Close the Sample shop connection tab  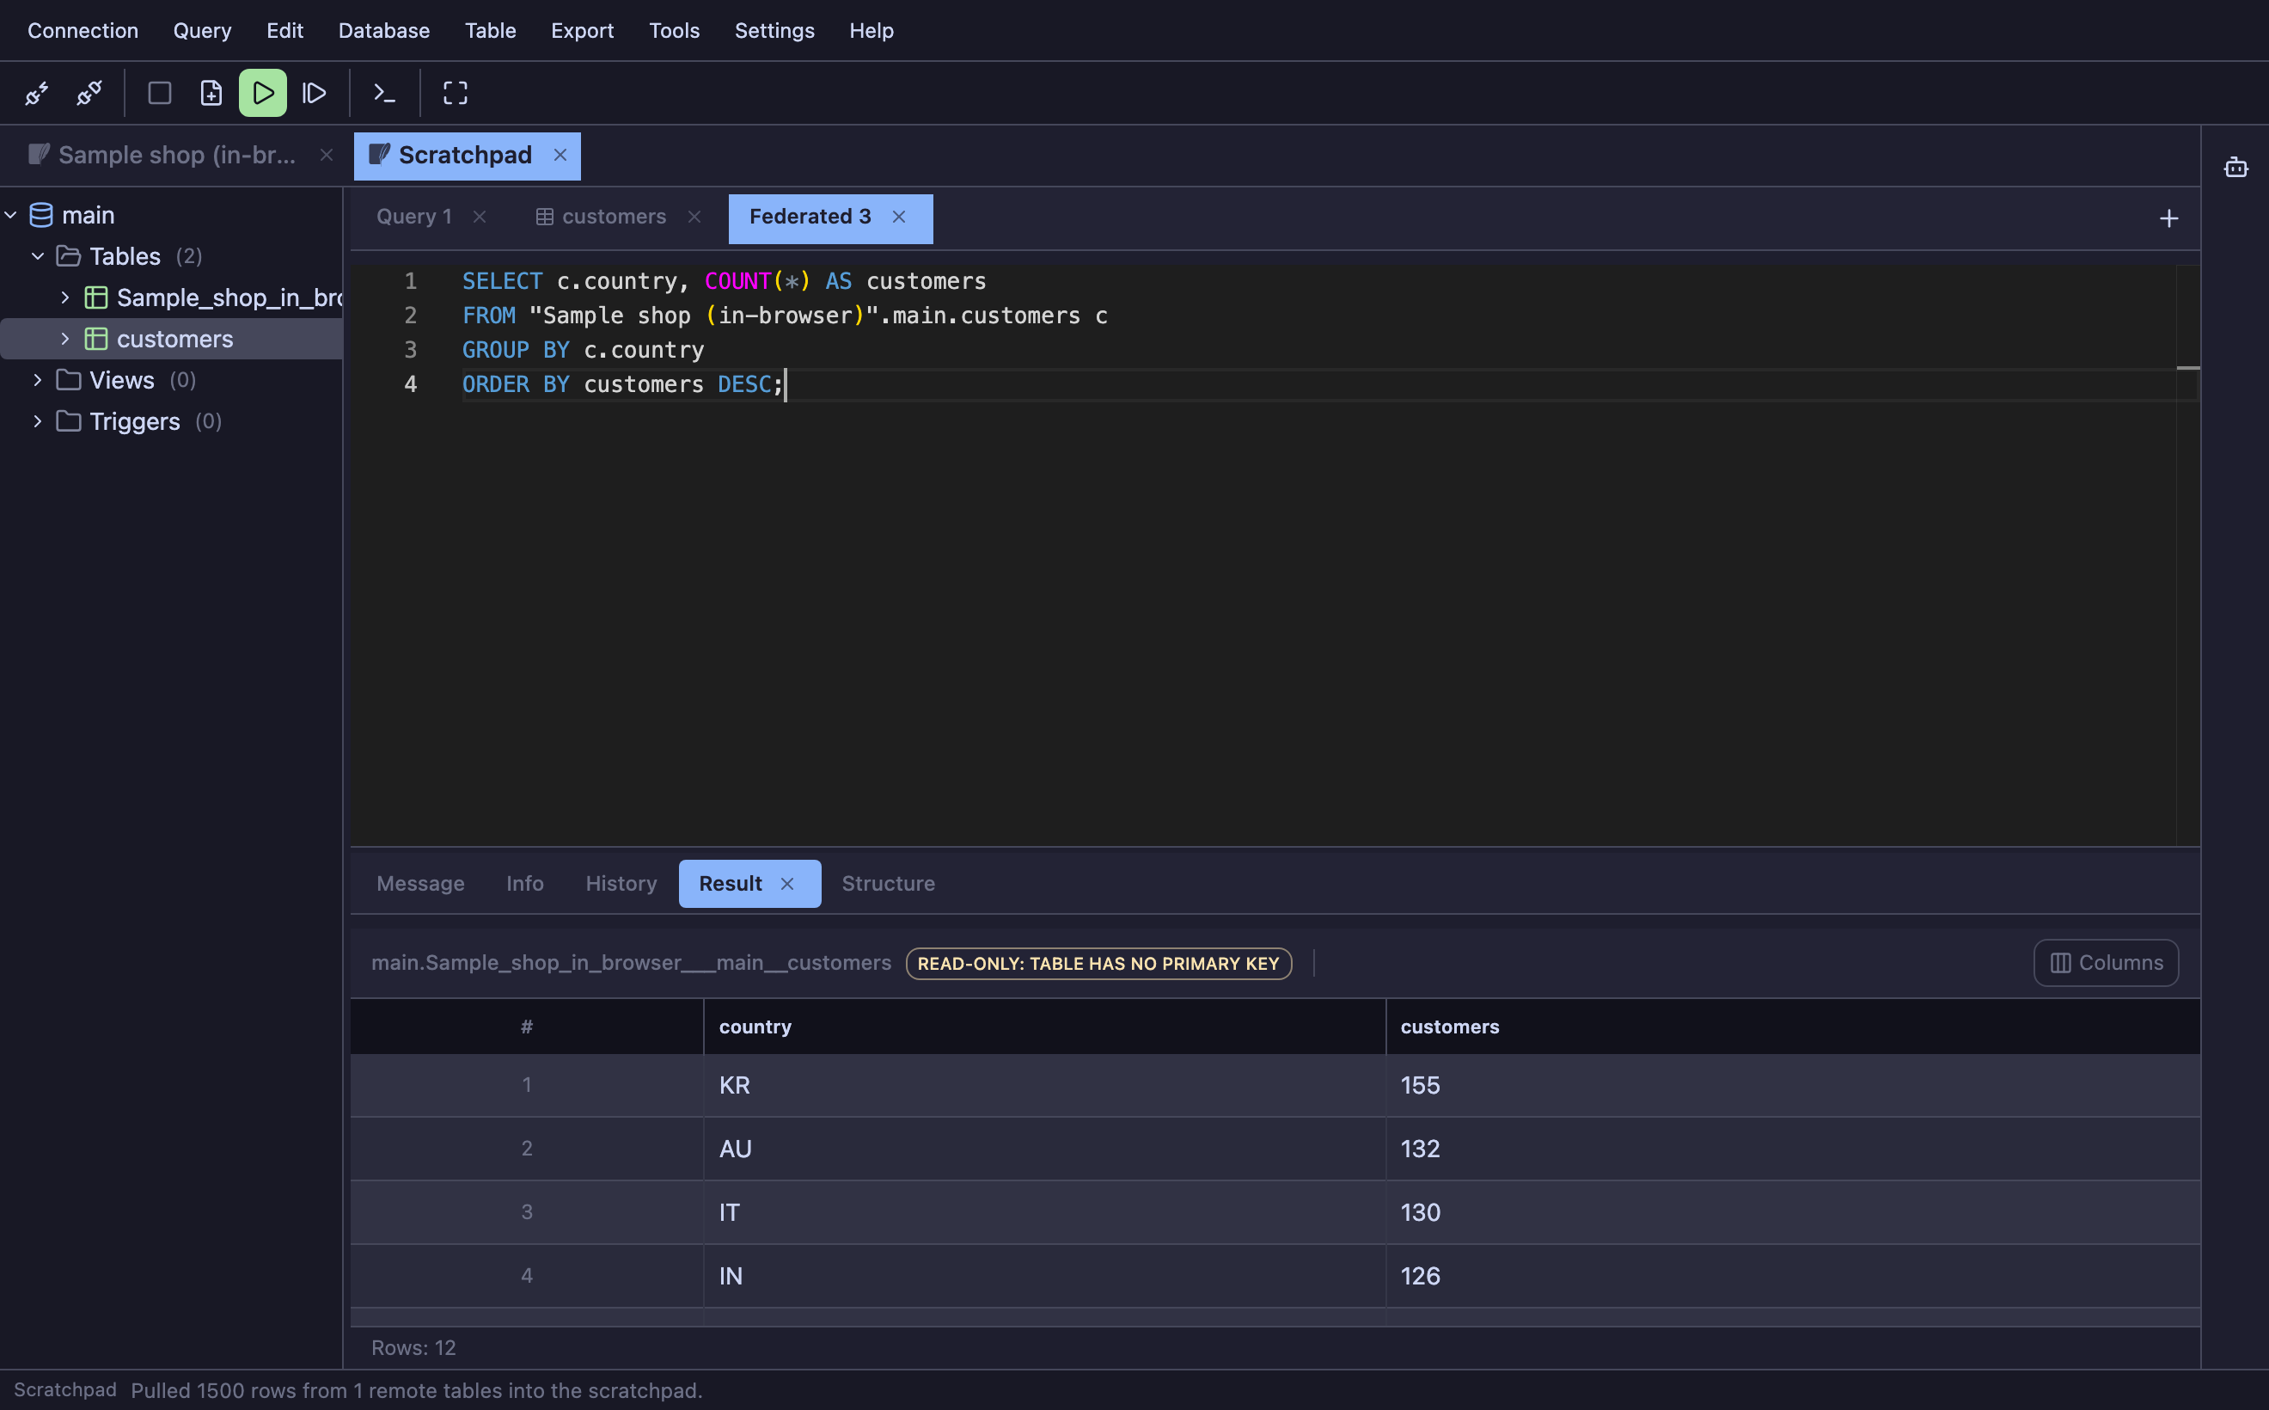[327, 156]
